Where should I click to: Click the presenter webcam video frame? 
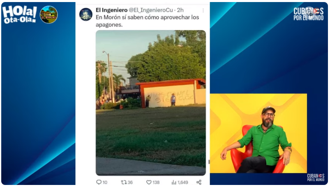(258, 133)
